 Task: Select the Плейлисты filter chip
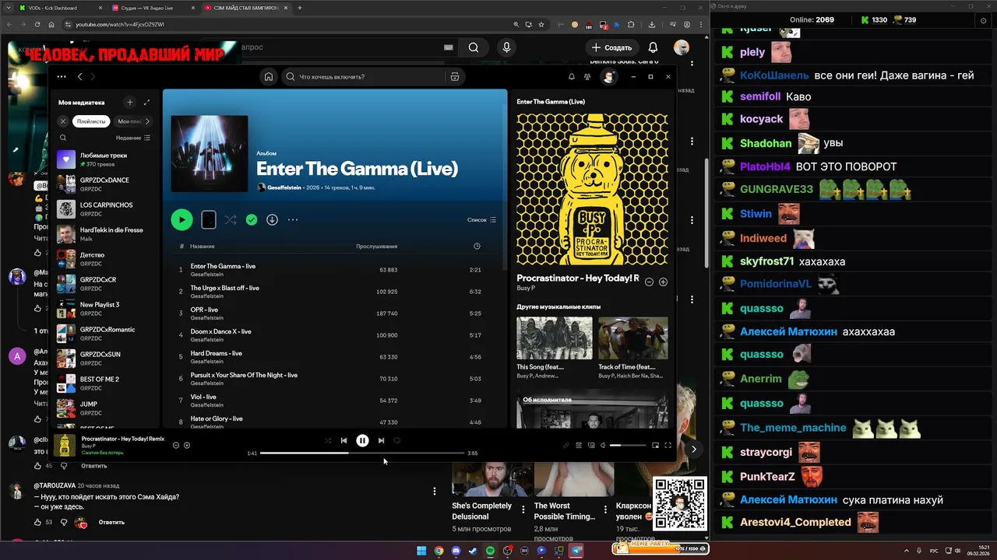[91, 121]
